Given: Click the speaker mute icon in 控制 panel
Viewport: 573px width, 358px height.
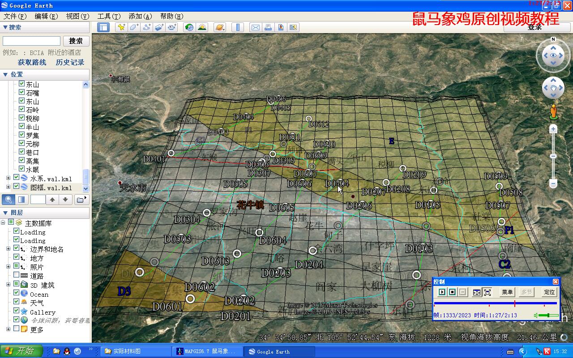Looking at the screenshot, I should [x=536, y=315].
